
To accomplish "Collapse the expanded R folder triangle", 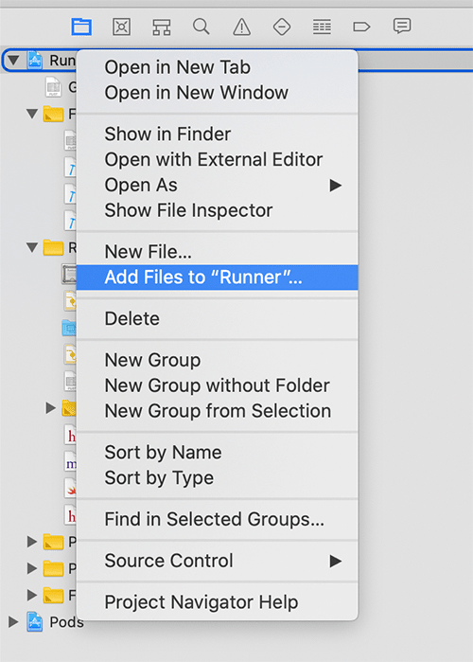I will point(32,247).
